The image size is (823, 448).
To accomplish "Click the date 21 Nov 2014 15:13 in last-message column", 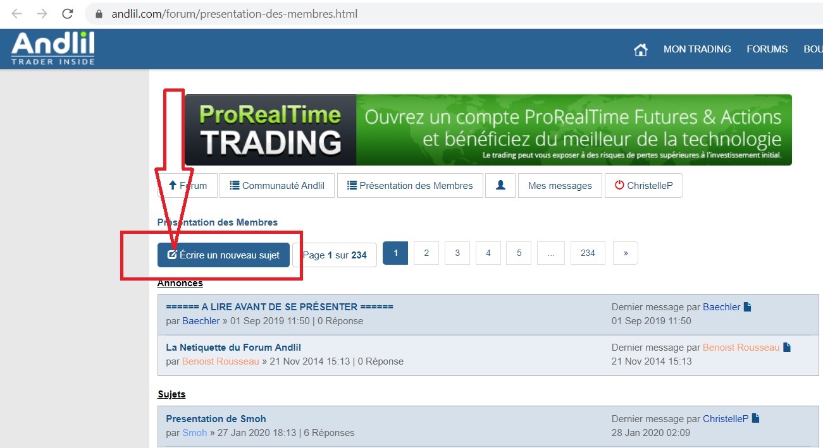I will click(x=652, y=361).
